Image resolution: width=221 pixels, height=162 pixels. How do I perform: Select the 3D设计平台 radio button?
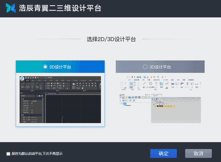(x=145, y=67)
